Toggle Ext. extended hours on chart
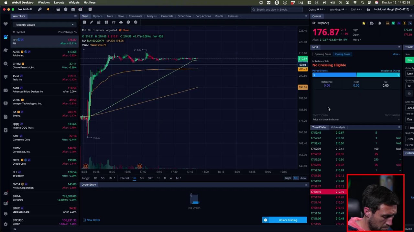 tap(296, 178)
